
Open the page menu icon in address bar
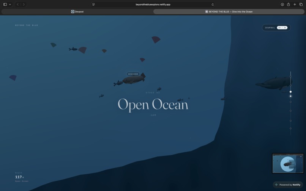click(x=93, y=4)
